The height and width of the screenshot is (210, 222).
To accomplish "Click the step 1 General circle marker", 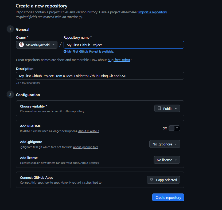I will tap(10, 29).
